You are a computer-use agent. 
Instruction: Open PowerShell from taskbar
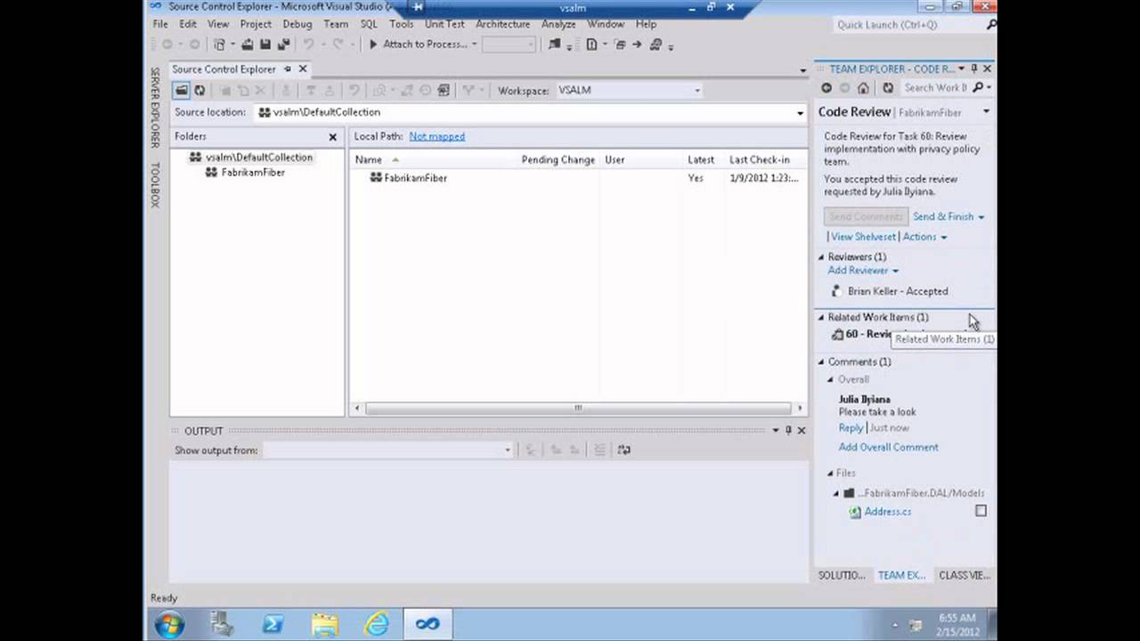273,625
